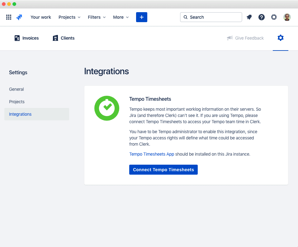Switch to the Clients tab

click(x=63, y=38)
